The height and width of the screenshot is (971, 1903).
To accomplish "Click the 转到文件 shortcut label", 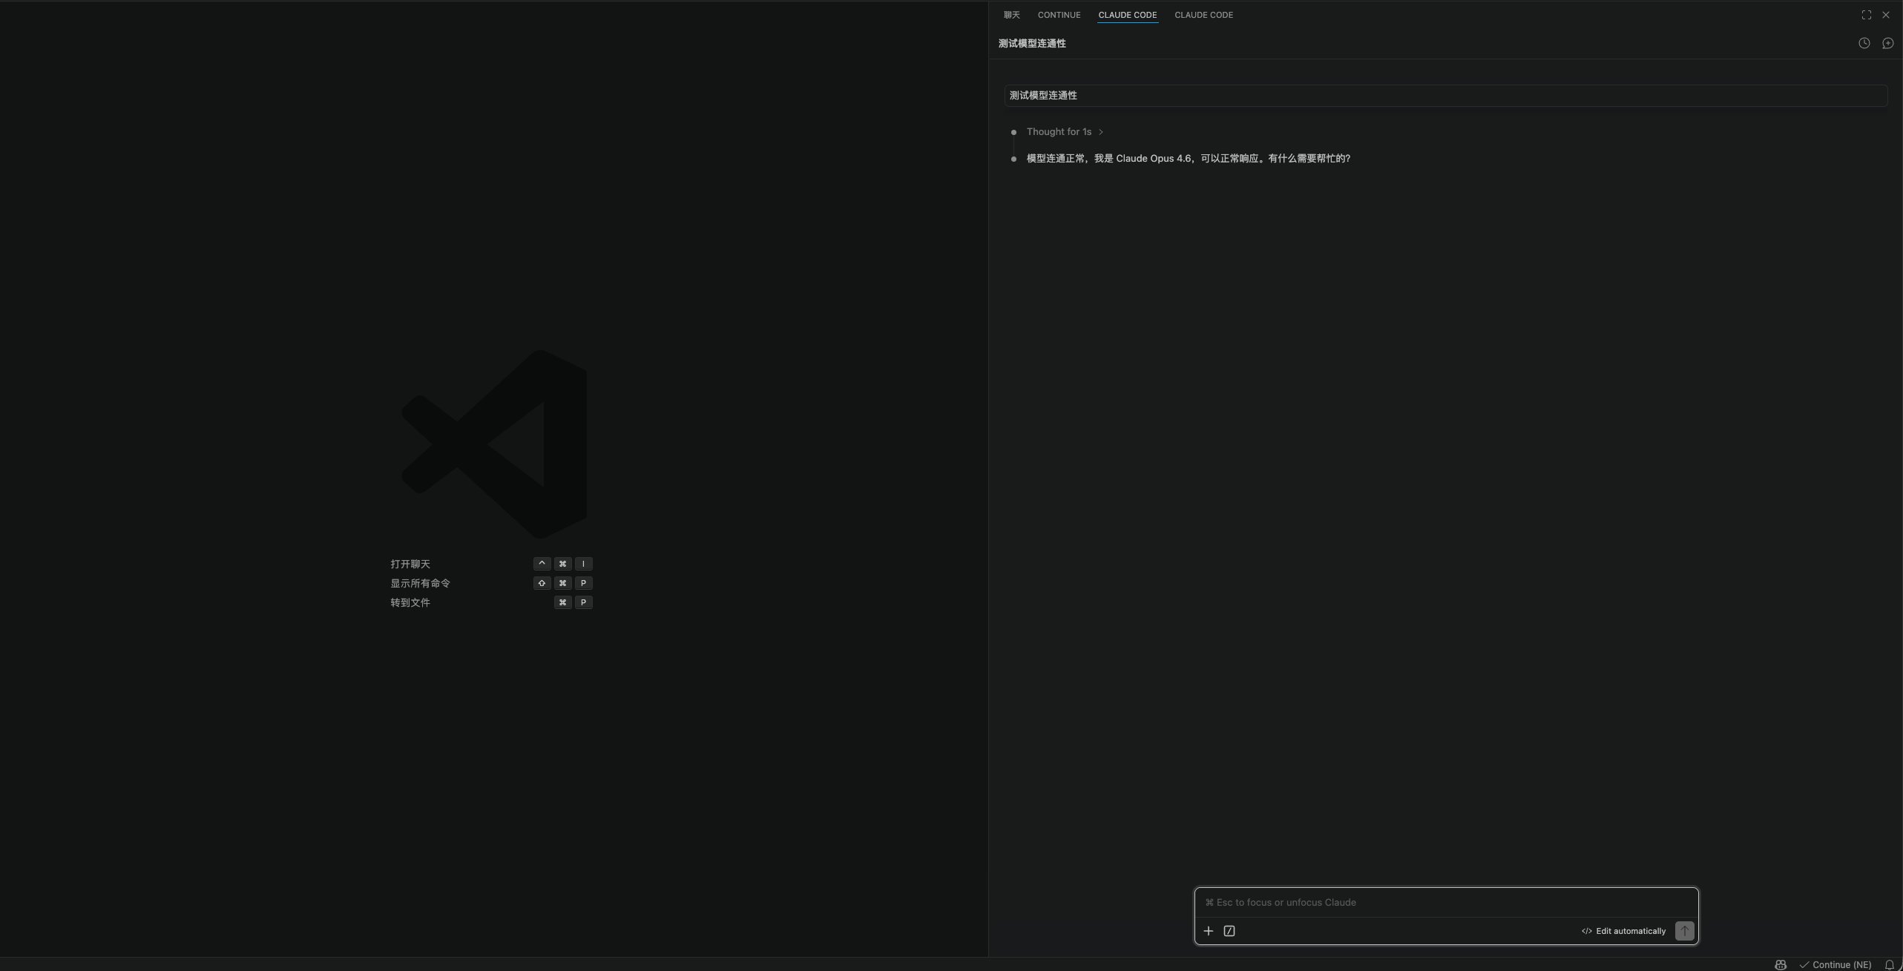I will (x=410, y=603).
